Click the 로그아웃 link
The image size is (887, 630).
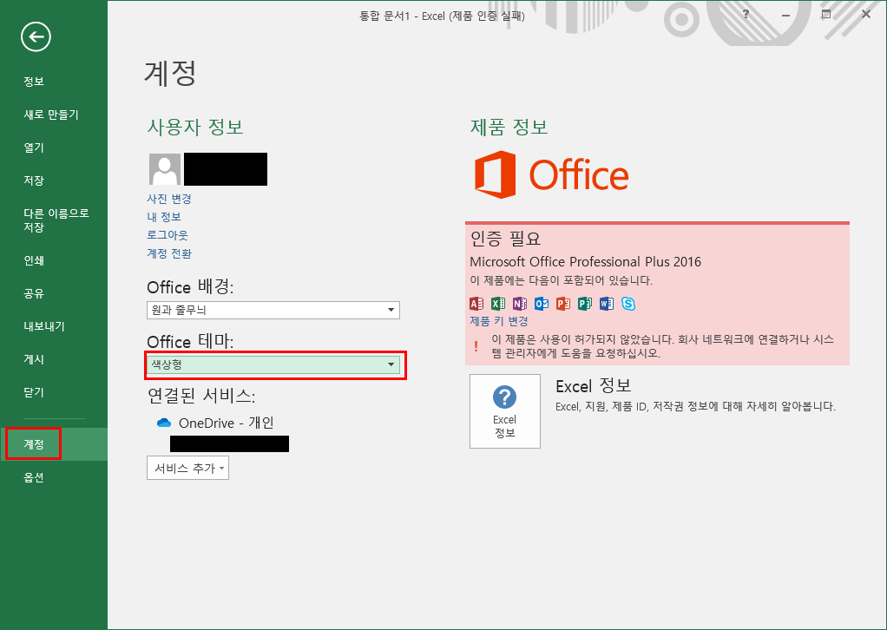(x=168, y=234)
